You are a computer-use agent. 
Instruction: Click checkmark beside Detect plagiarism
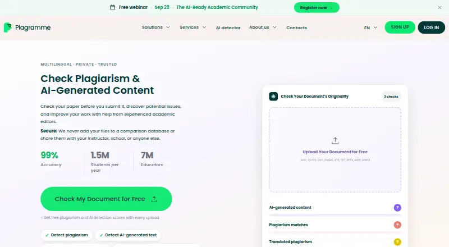pos(47,235)
